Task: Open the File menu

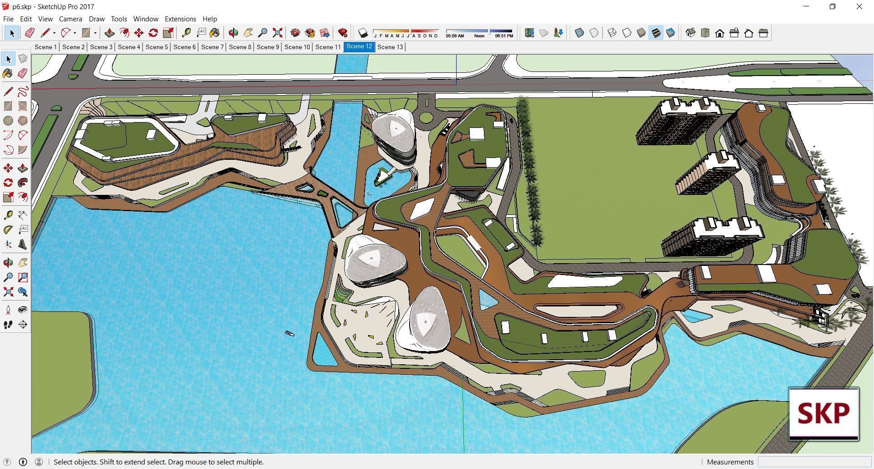Action: (8, 19)
